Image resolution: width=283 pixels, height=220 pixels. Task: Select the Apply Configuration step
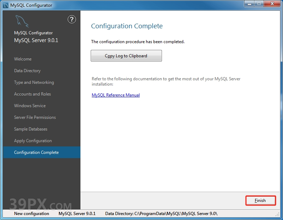tap(33, 141)
